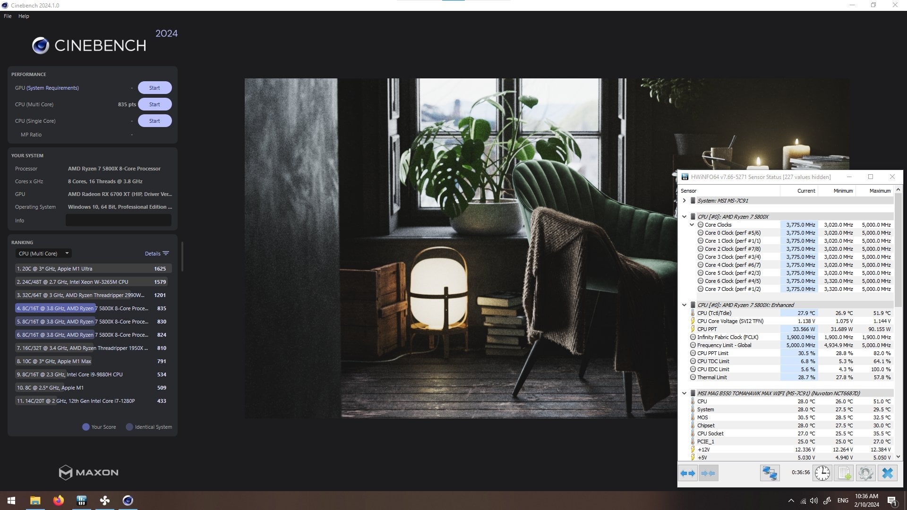Screen dimensions: 907x510
Task: Click the expand layout arrows icon in HWiNFO
Action: click(x=688, y=473)
